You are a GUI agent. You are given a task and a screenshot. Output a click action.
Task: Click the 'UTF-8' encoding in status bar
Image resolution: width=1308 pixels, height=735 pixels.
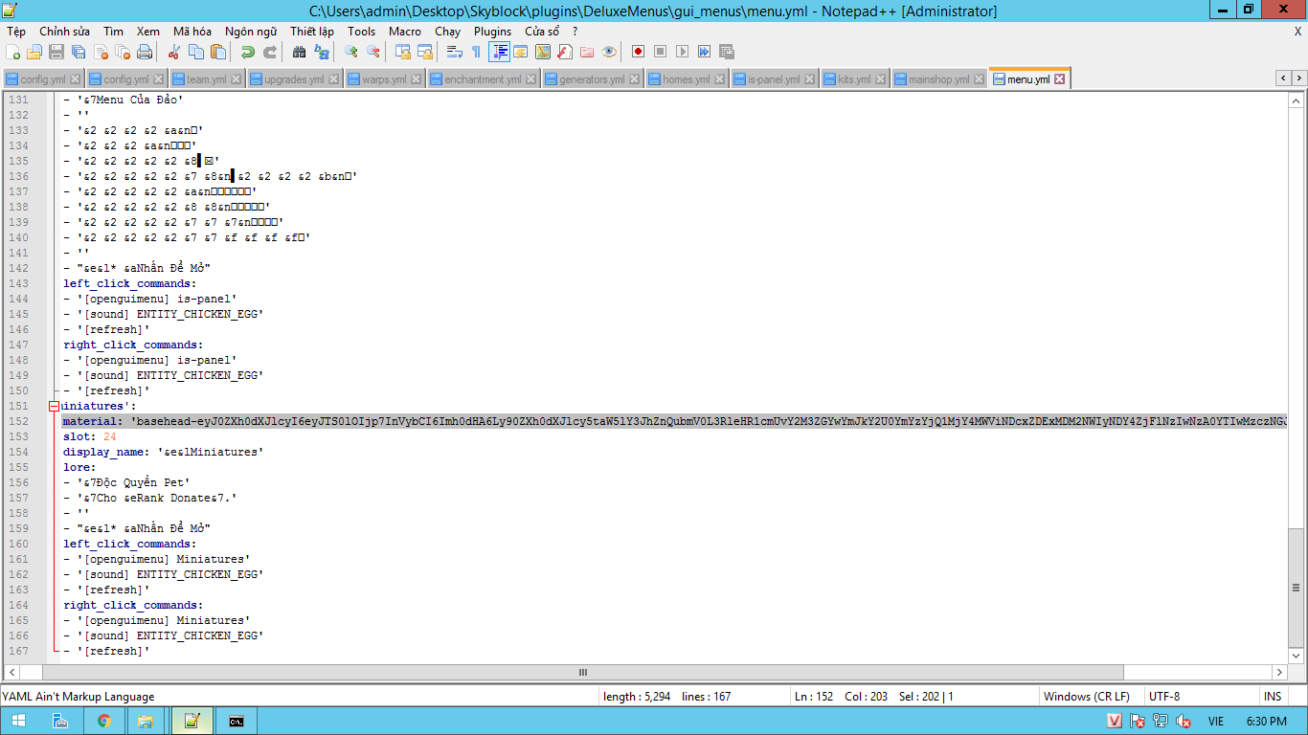coord(1164,697)
